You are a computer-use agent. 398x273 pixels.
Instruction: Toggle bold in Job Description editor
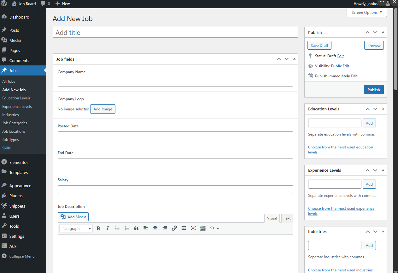tap(98, 228)
